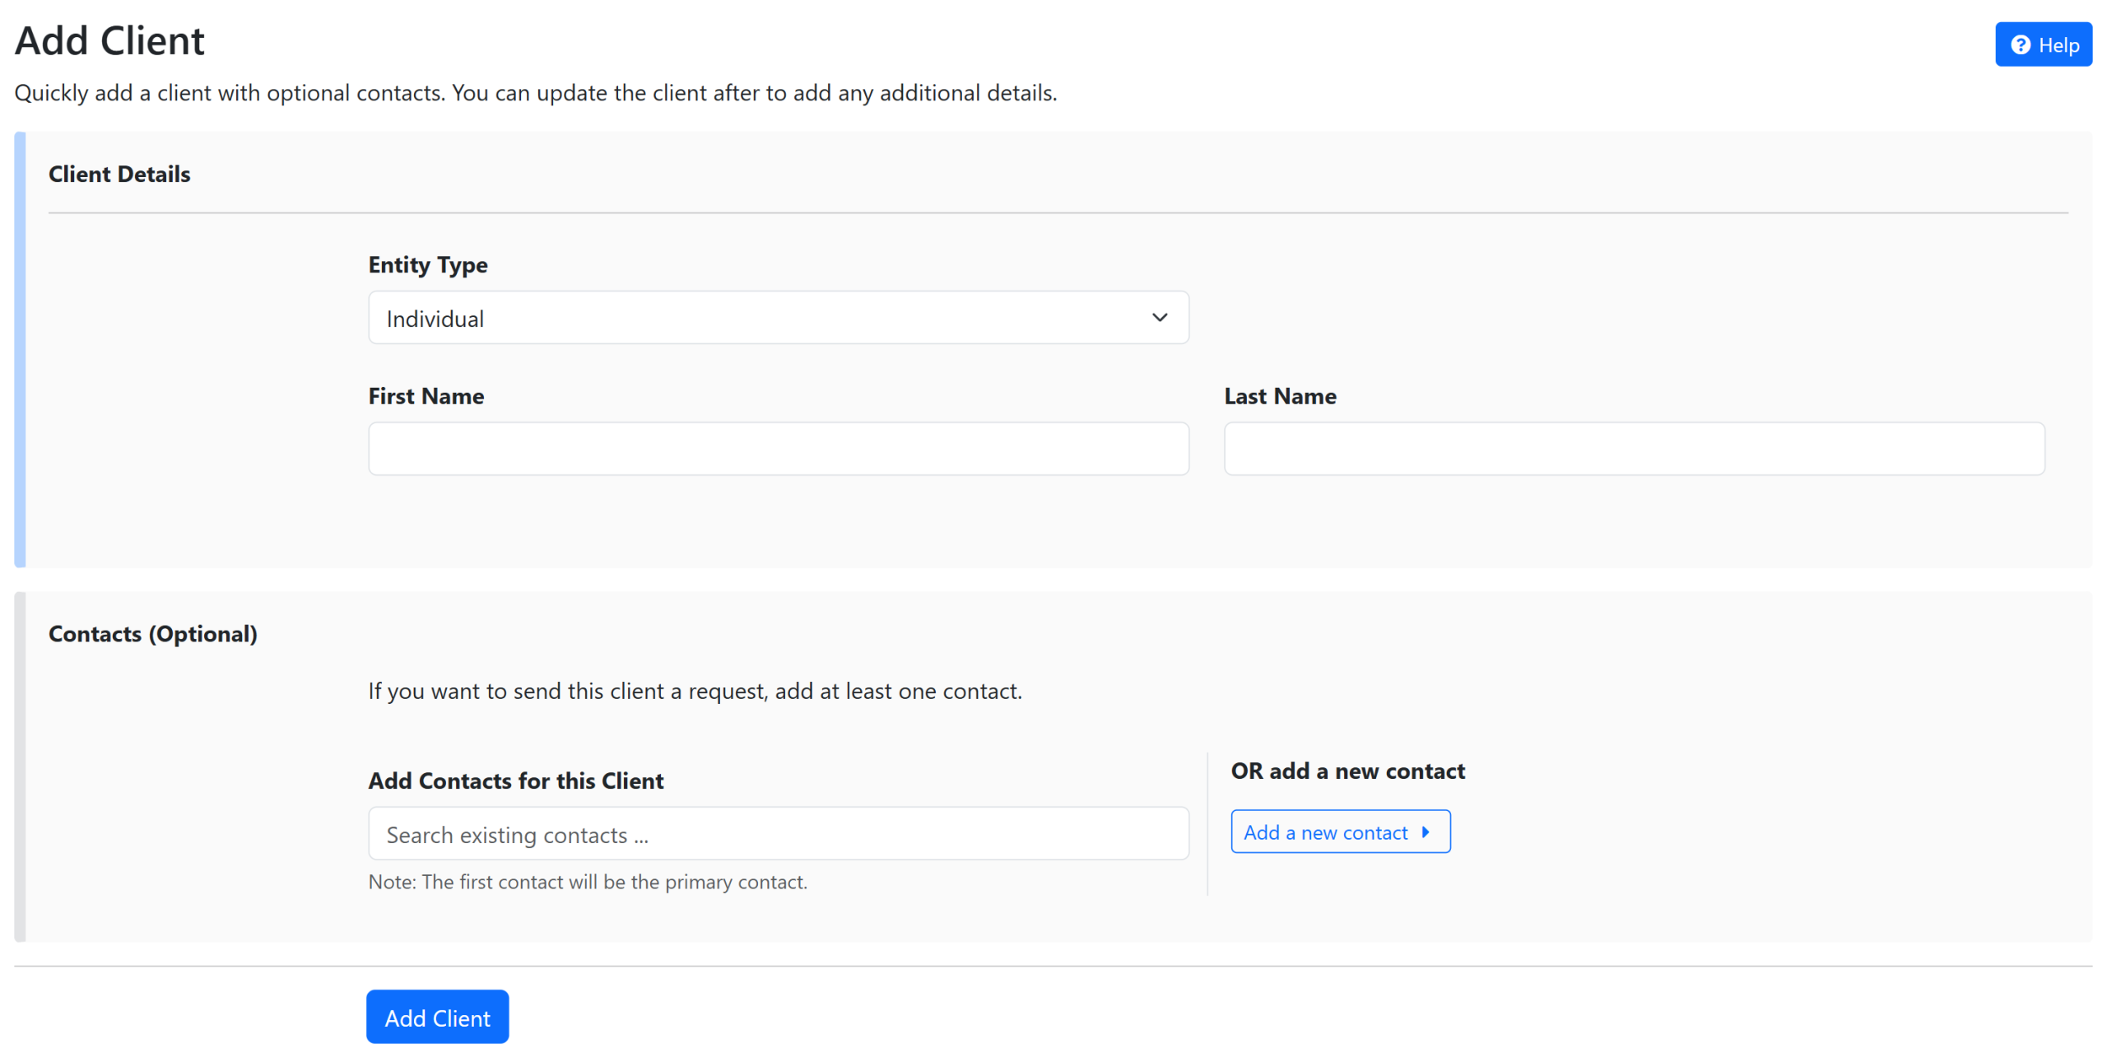Click the Entity Type label

click(428, 265)
